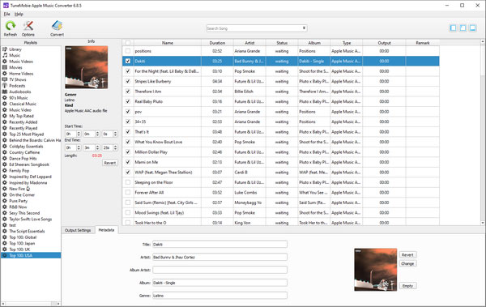Screen dimensions: 486x307
Task: Sort the table by the Duration column
Action: click(217, 43)
